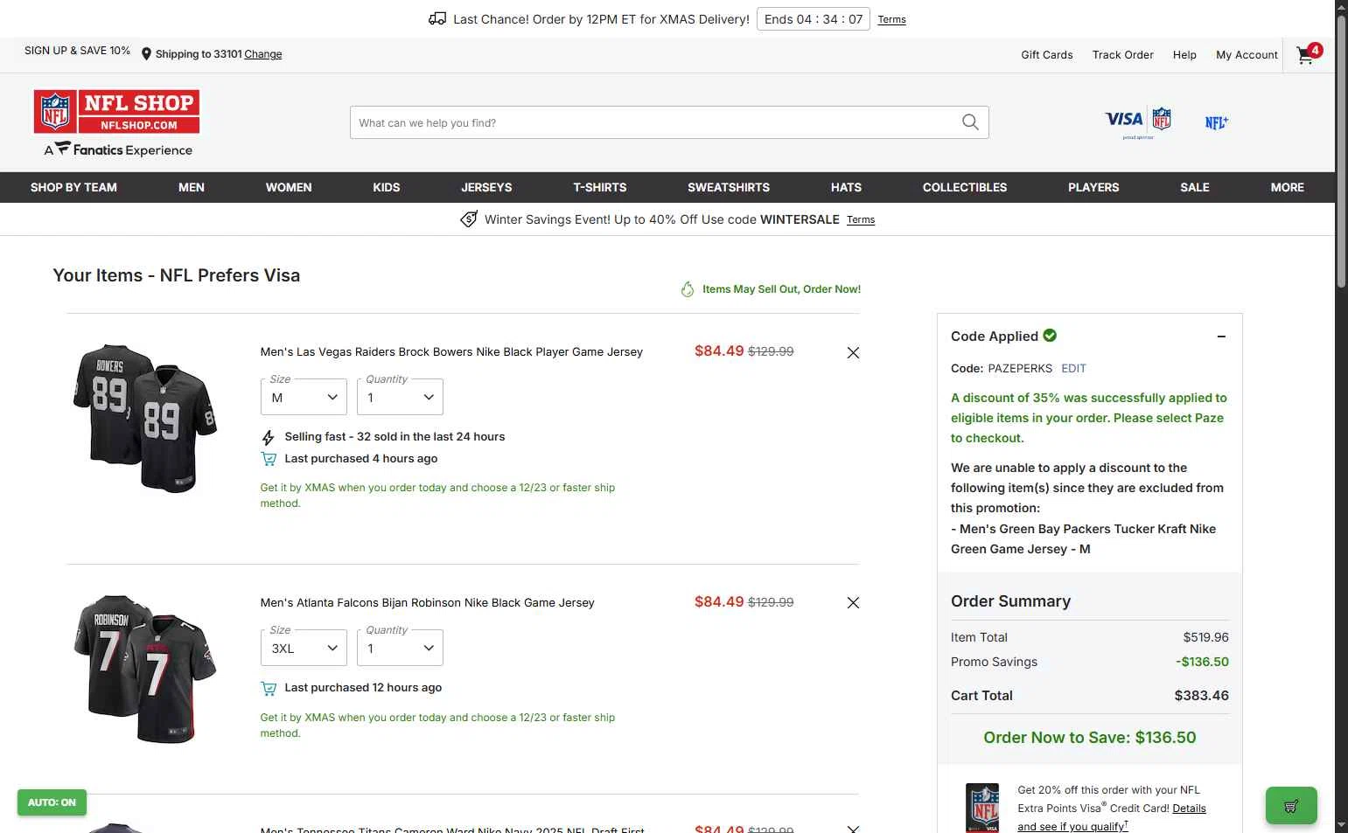This screenshot has height=833, width=1348.
Task: Click the Raiders Bowers jersey thumbnail
Action: [x=145, y=418]
